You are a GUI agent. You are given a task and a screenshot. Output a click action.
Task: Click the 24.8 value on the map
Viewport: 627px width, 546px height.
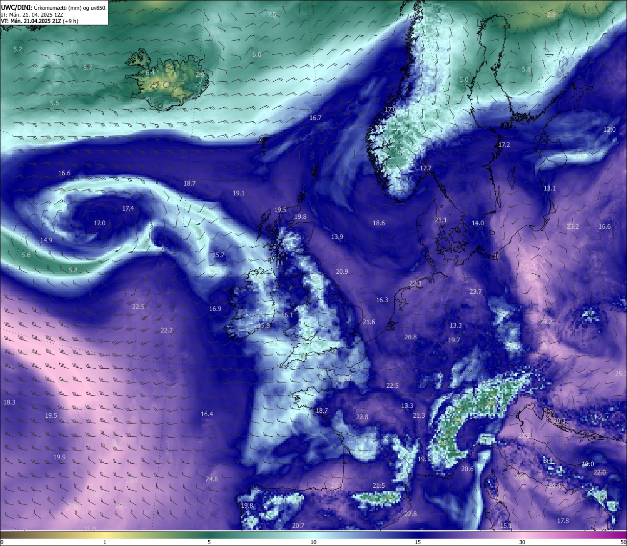point(212,479)
